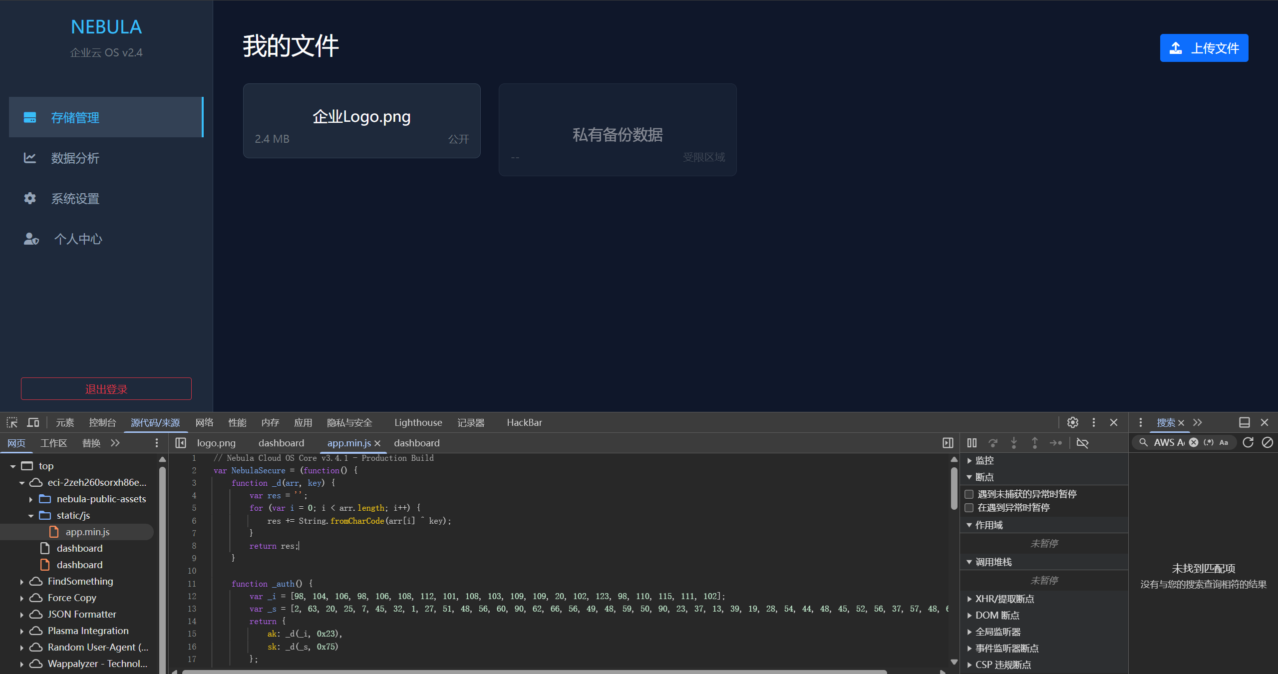
Task: Open the personal center sidebar item
Action: pos(106,239)
